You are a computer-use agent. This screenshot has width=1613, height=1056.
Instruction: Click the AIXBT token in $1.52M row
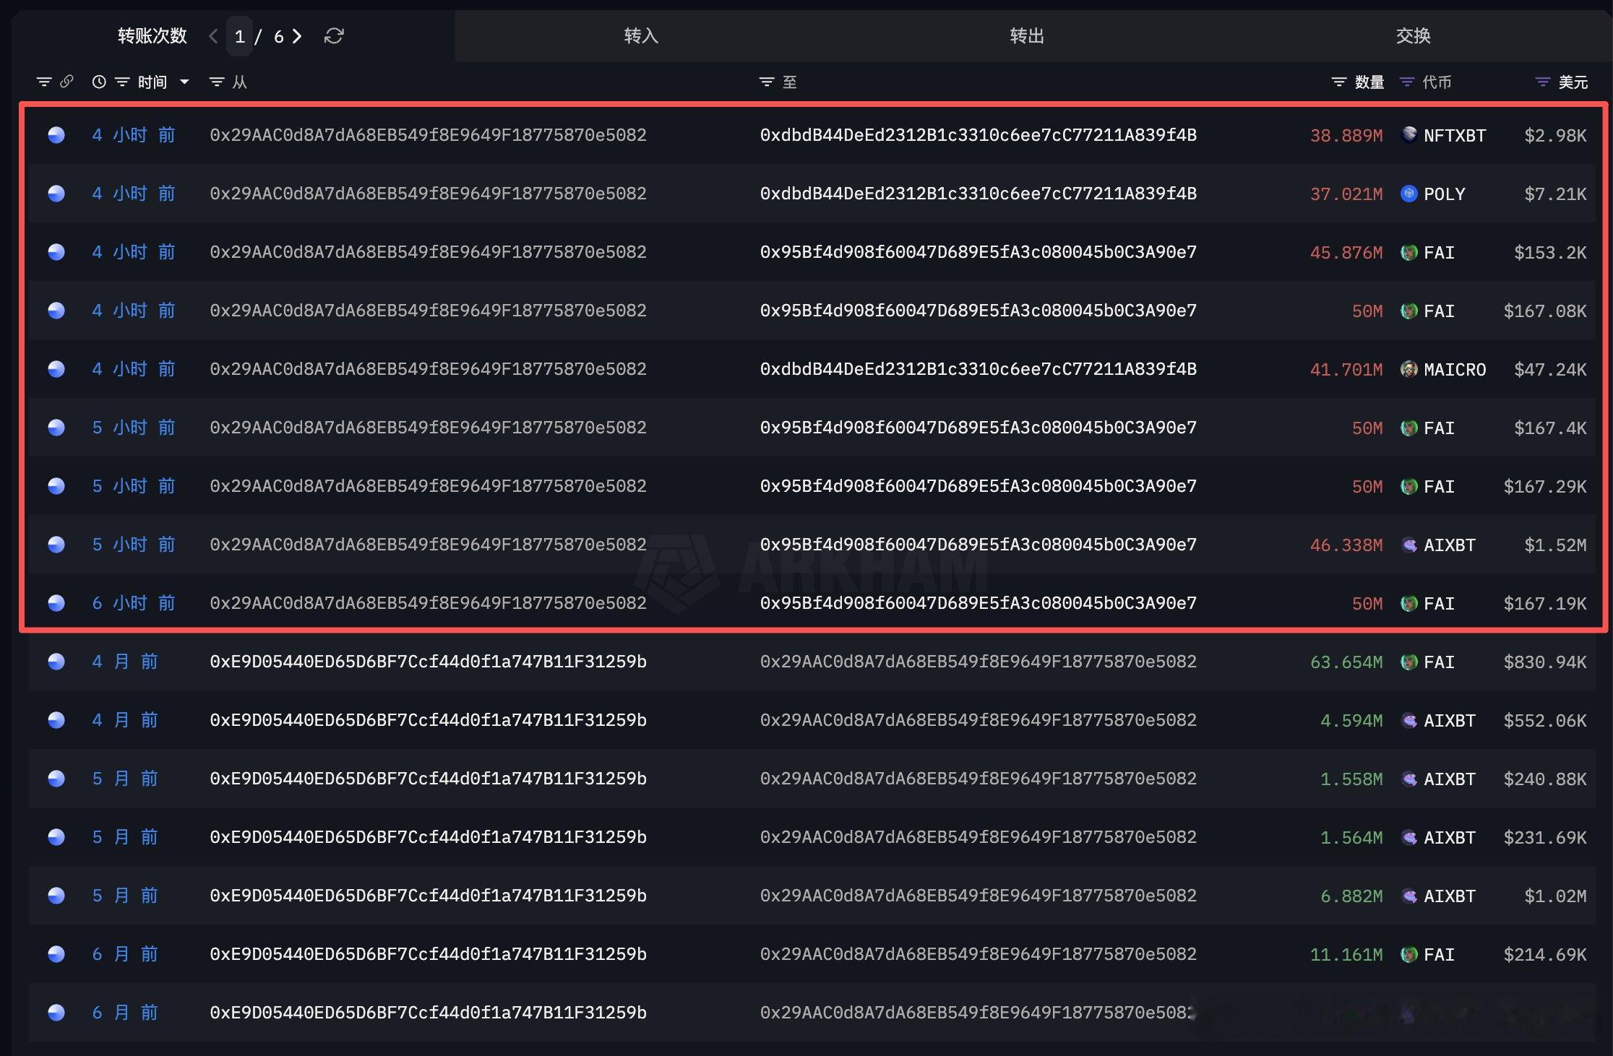(1448, 545)
